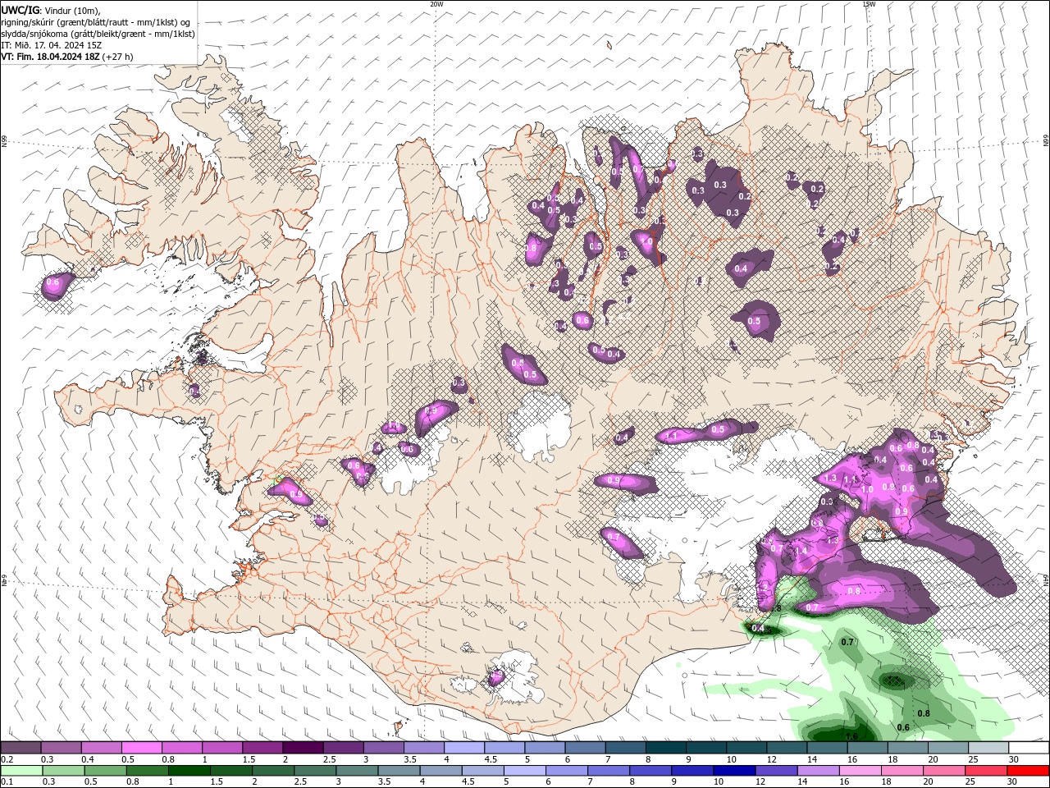Click the 'VT: Fim. 18.04.2024 18Z (+27 h)' line
Screen dimensions: 1050x788
[67, 57]
